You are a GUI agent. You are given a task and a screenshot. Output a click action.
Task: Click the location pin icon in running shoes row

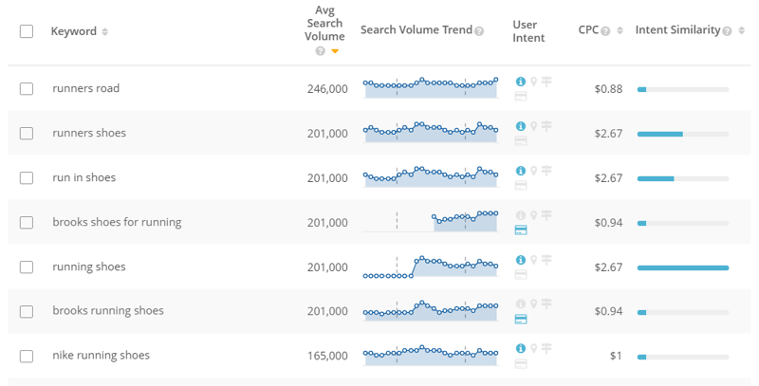[x=533, y=260]
